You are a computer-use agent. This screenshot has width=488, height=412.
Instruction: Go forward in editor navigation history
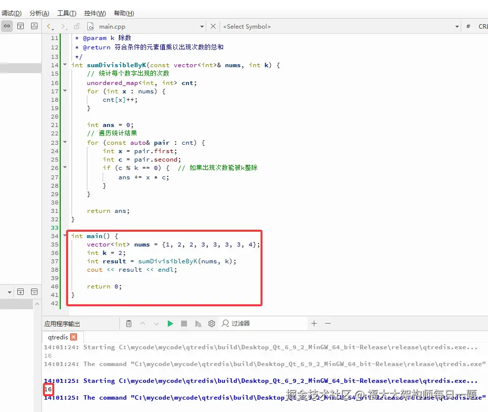(63, 27)
